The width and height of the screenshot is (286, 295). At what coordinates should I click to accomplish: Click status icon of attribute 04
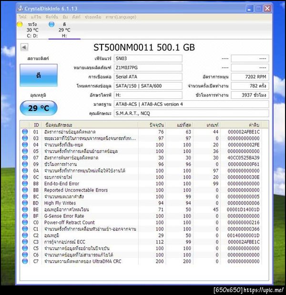pos(25,145)
